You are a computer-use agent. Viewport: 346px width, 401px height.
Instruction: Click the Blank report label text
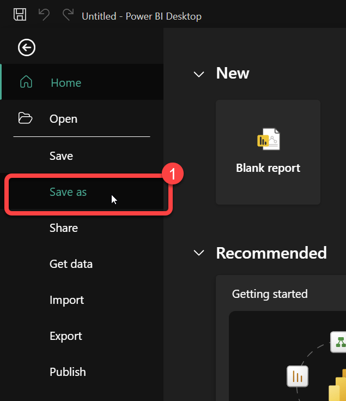tap(268, 168)
